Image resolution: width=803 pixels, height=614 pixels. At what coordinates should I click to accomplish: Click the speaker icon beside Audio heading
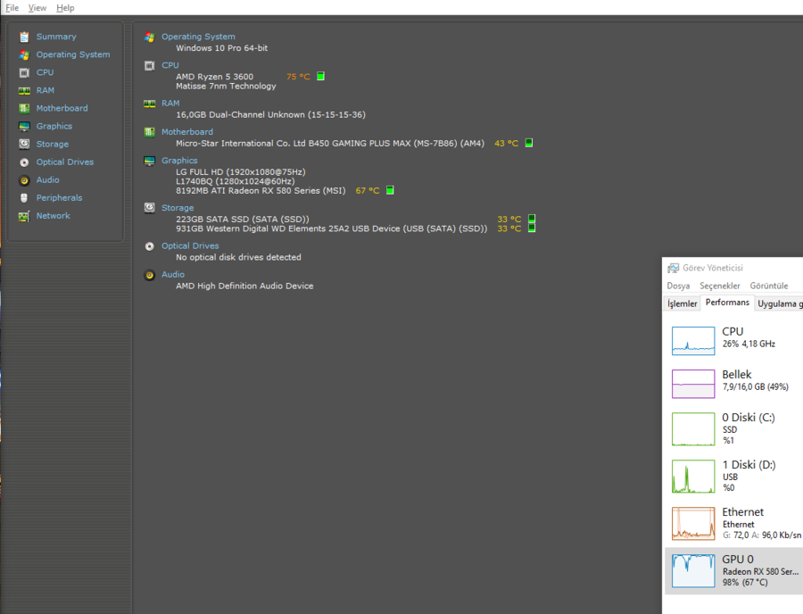(150, 275)
